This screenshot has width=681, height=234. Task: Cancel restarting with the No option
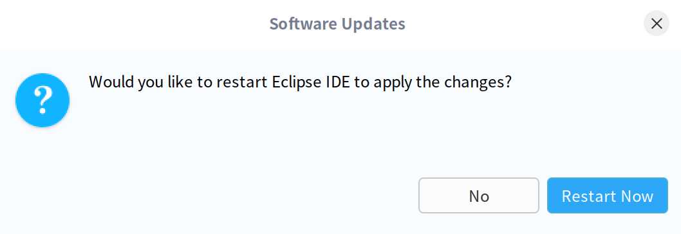click(x=479, y=195)
